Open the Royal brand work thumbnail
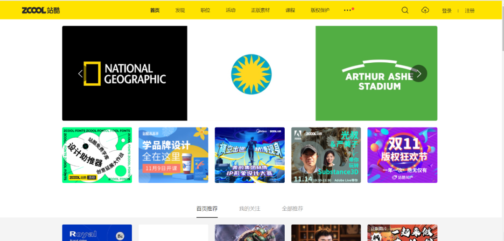This screenshot has width=504, height=241. [97, 233]
